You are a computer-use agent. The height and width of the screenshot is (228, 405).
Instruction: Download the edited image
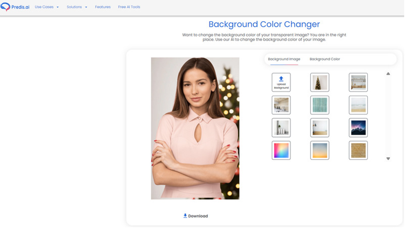(x=196, y=216)
